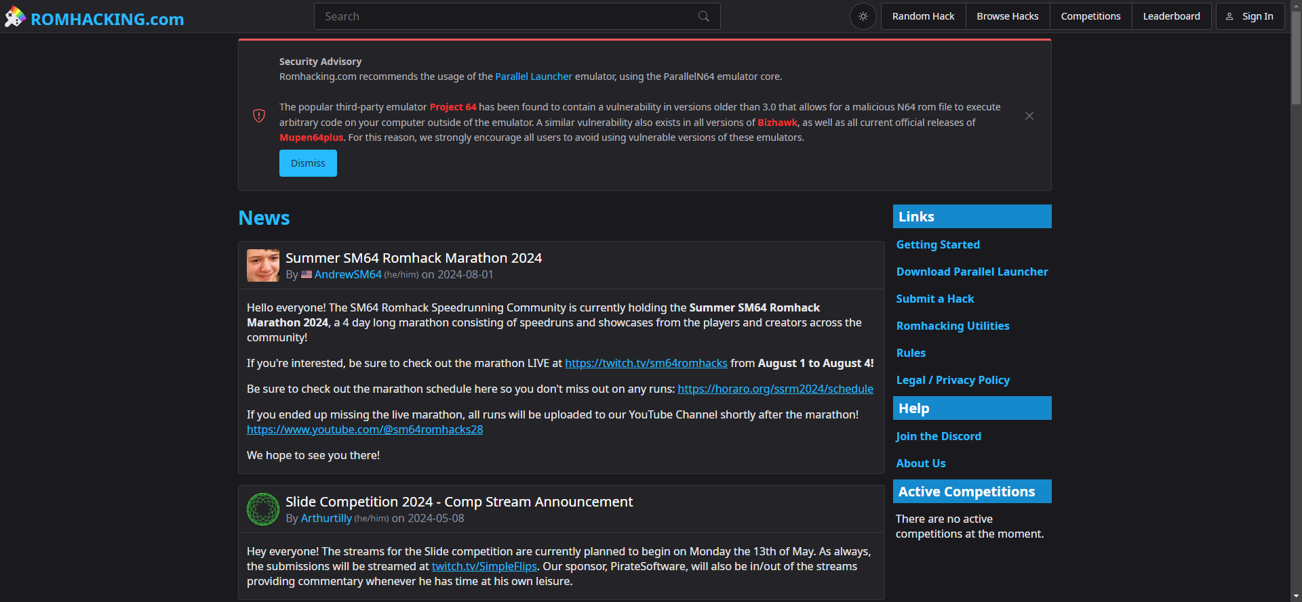Viewport: 1302px width, 602px height.
Task: Open the About Us link
Action: point(920,463)
